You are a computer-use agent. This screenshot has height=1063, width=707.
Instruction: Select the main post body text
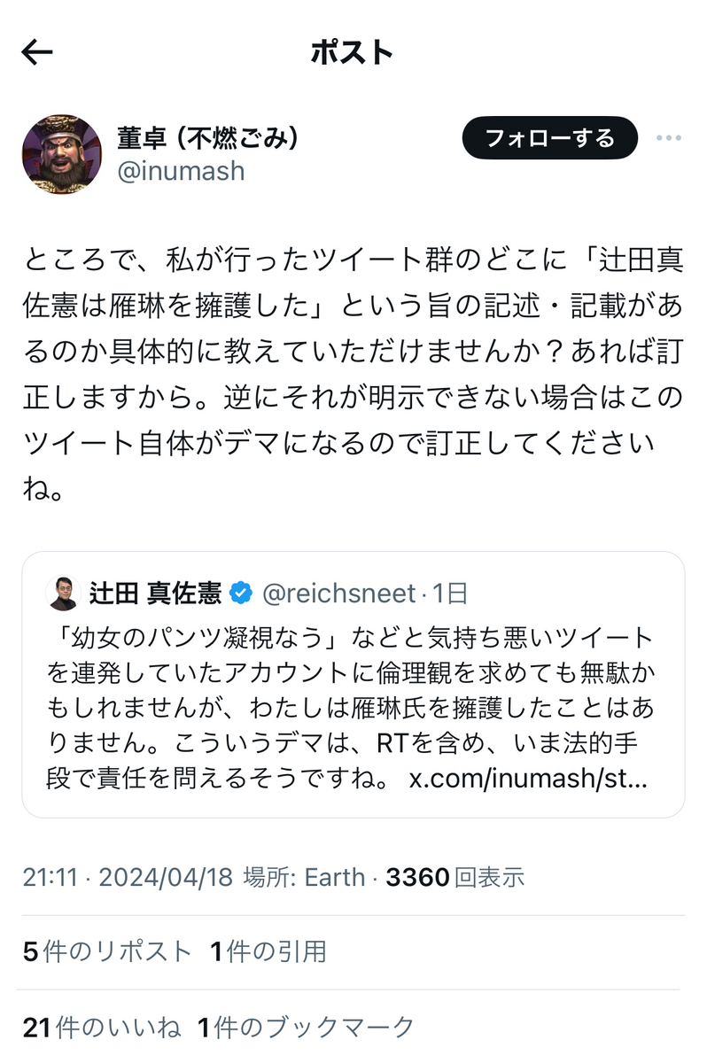[353, 373]
